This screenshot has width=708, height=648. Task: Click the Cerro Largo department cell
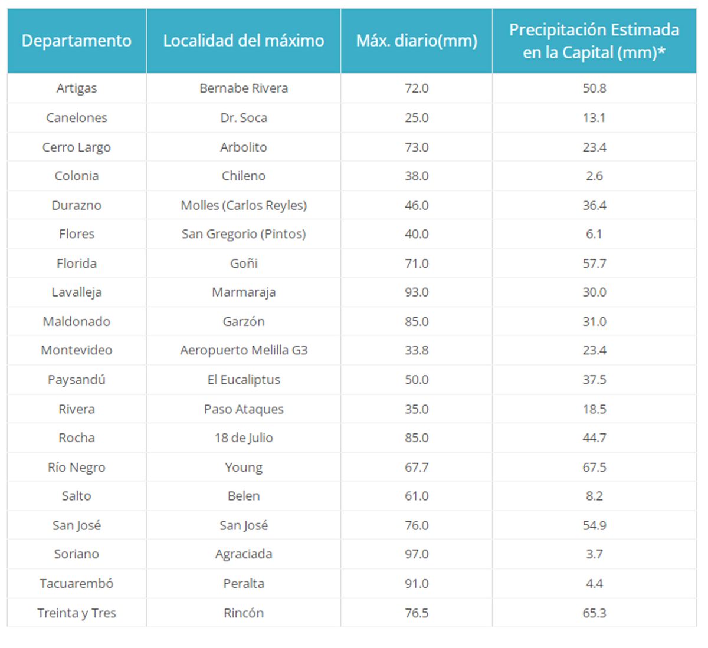click(77, 147)
